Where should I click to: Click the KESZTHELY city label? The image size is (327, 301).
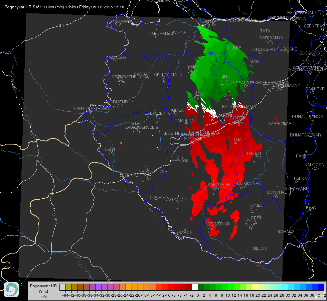pos(174,133)
